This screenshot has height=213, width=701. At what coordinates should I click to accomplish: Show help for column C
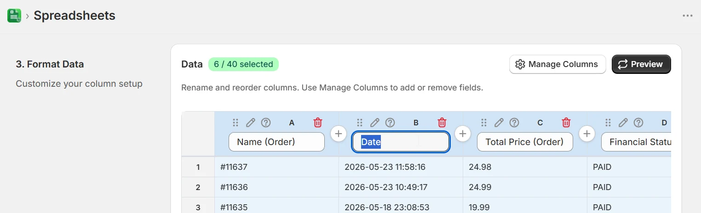[x=514, y=123]
